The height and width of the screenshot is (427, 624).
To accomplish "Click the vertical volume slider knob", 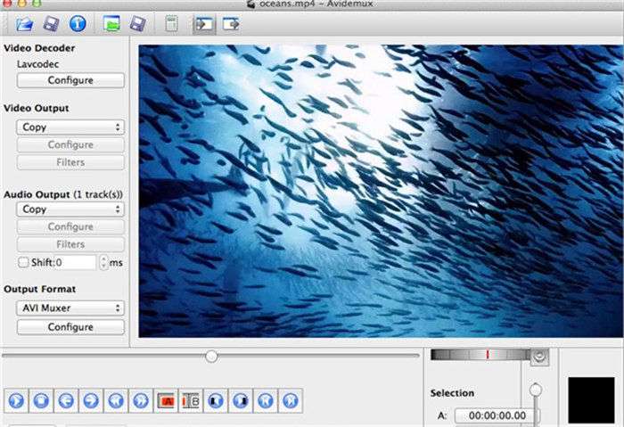I will click(536, 390).
